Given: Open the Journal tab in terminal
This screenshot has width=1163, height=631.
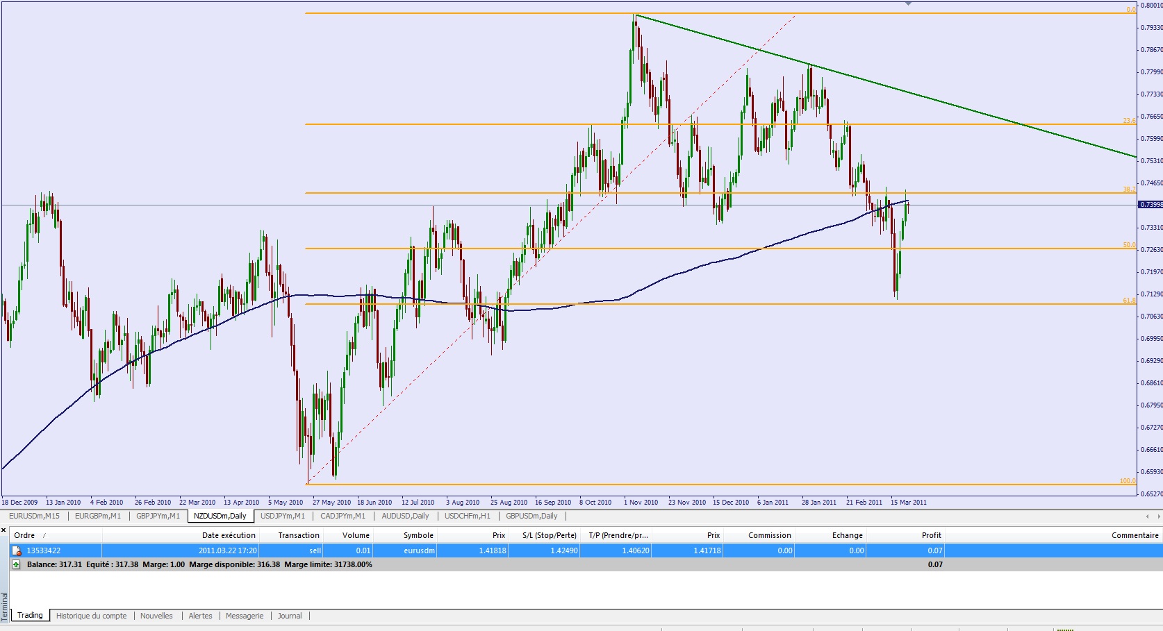Looking at the screenshot, I should [x=290, y=616].
